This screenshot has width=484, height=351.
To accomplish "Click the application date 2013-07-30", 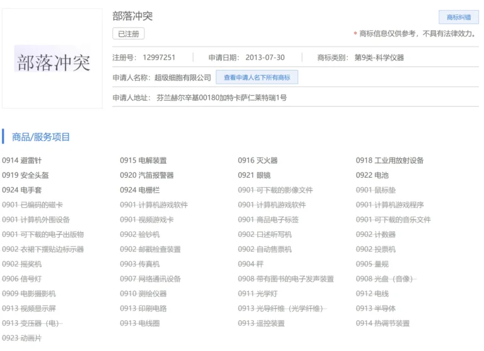I will (x=265, y=57).
